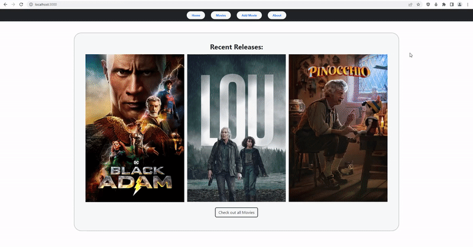Click the Check out all Movies button
This screenshot has width=473, height=247.
click(x=237, y=212)
